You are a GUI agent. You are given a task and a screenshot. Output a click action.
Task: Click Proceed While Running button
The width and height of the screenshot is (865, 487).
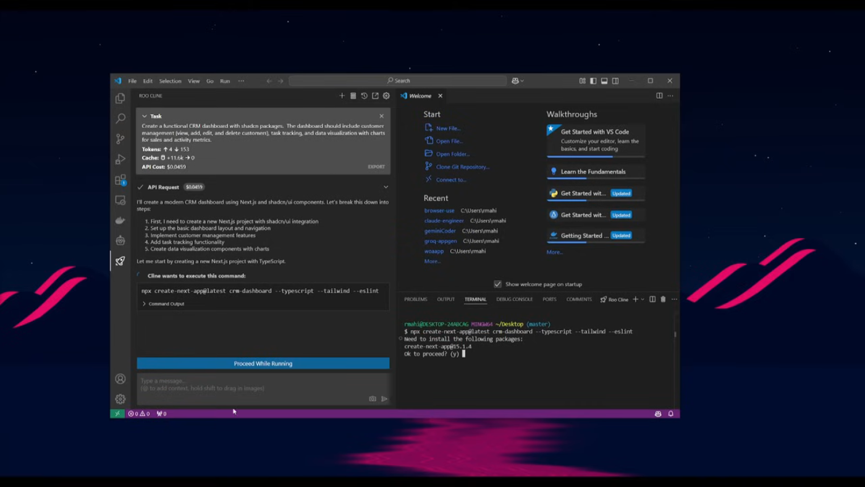coord(263,363)
